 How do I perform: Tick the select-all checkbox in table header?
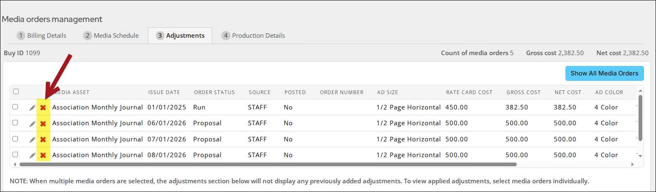(x=16, y=92)
